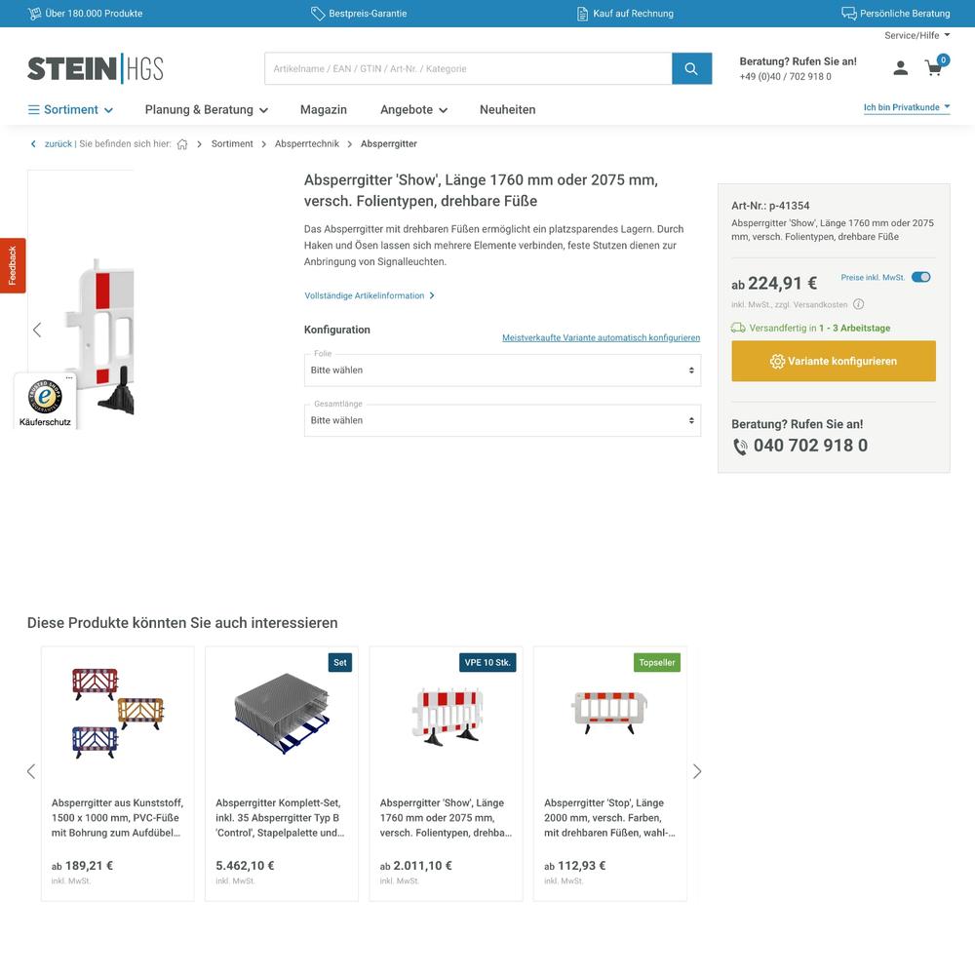Open the Folie selection dropdown
This screenshot has width=975, height=975.
tap(502, 370)
